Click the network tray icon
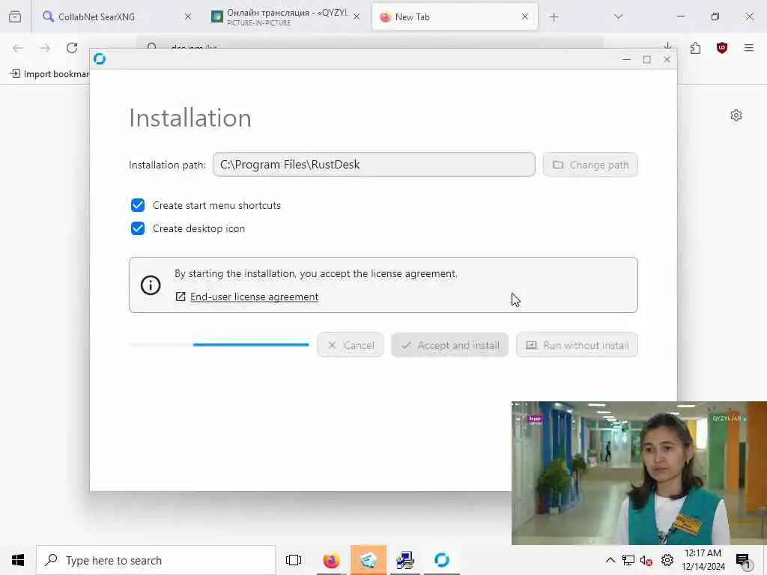This screenshot has width=767, height=575. point(628,560)
